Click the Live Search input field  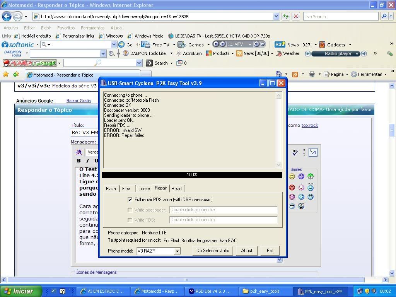(x=341, y=17)
